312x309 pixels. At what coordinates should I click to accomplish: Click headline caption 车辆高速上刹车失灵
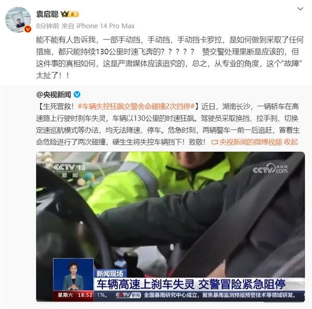click(x=146, y=284)
